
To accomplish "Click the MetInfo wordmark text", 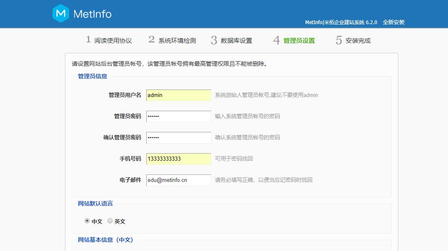I will [x=92, y=14].
